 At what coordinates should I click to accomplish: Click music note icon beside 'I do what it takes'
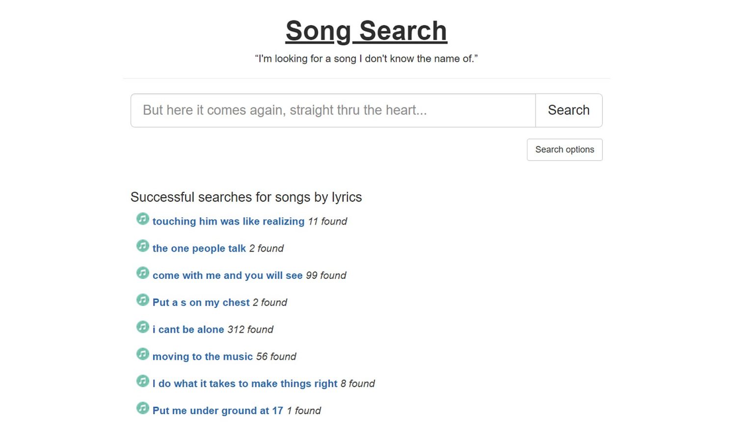[x=142, y=381]
